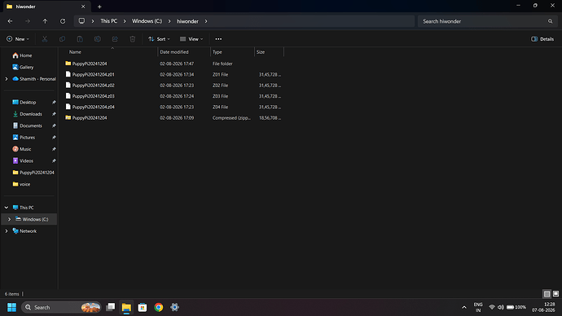Click This PC breadcrumb in address bar
The image size is (562, 316).
pyautogui.click(x=108, y=21)
